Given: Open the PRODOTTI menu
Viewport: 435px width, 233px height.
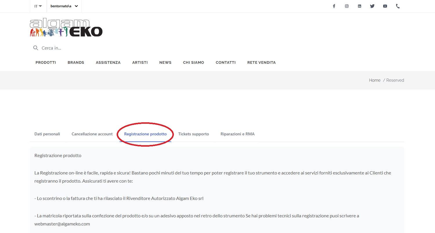Looking at the screenshot, I should [x=46, y=62].
